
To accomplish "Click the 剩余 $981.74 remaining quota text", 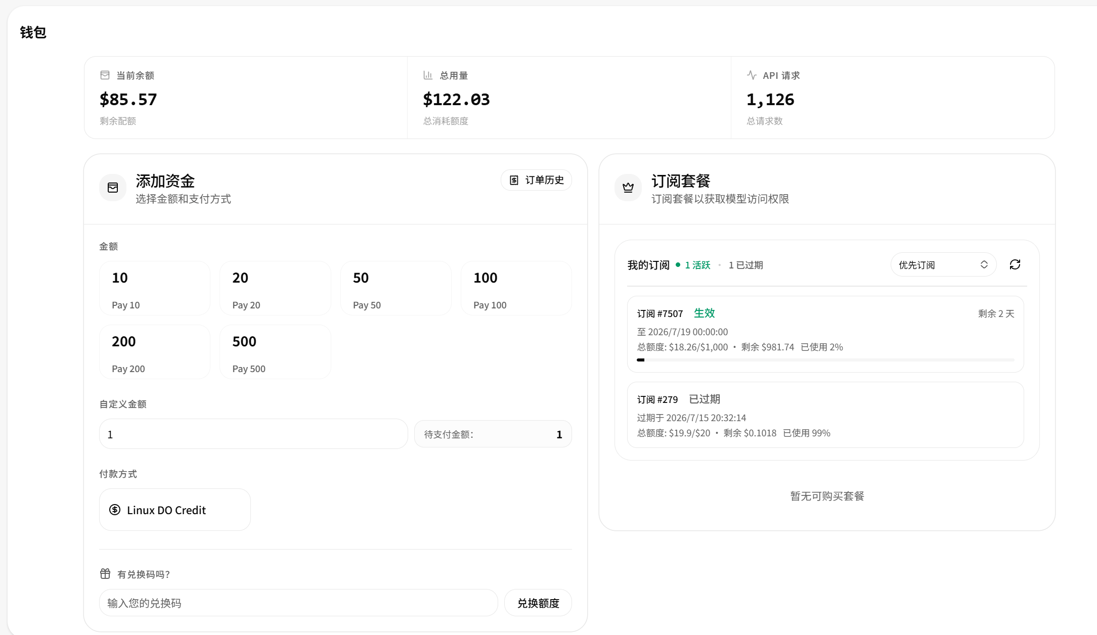I will tap(767, 347).
